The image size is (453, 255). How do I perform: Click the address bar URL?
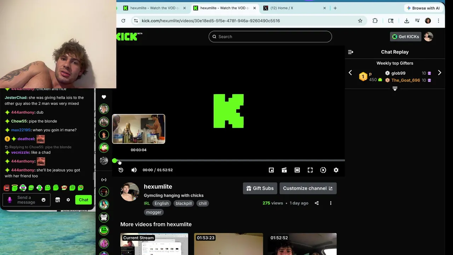(211, 21)
